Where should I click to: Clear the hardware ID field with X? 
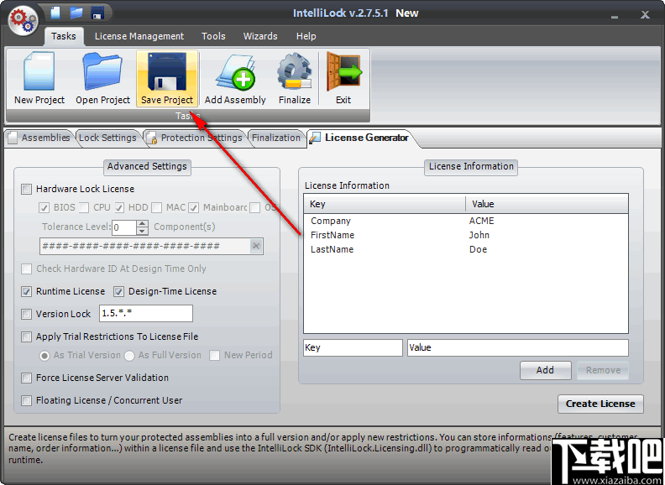point(256,246)
